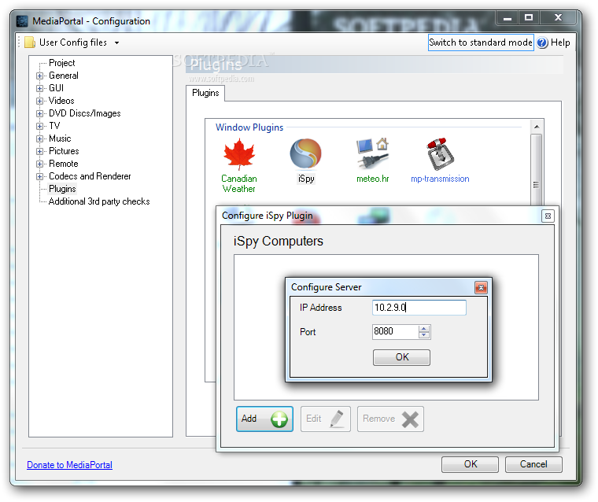
Task: Click the main Cancel button
Action: coord(533,464)
